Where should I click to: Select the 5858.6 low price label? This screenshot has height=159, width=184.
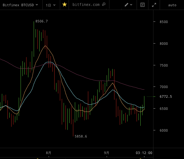pyautogui.click(x=81, y=136)
